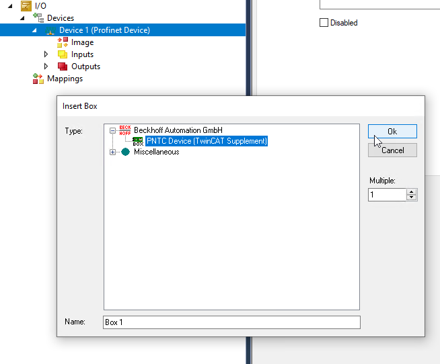The image size is (440, 364).
Task: Expand the Miscellaneous group
Action: tap(112, 152)
